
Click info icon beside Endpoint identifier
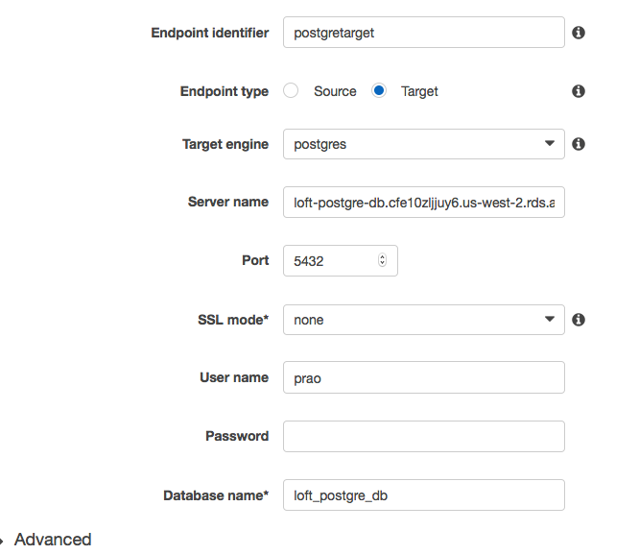point(579,33)
